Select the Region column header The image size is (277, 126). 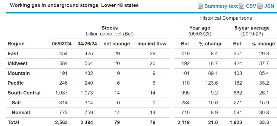[16, 44]
